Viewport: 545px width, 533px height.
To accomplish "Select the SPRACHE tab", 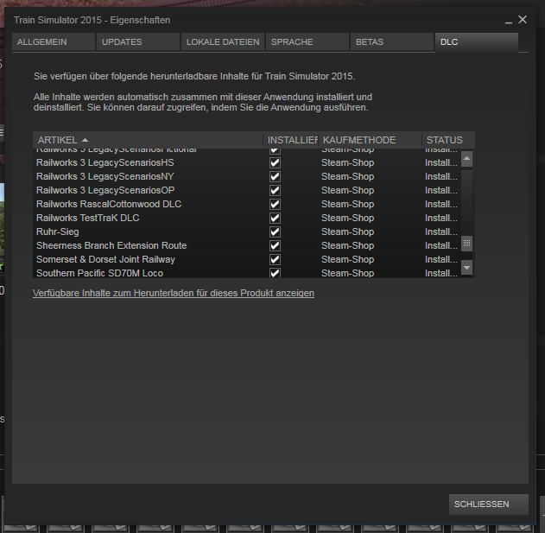I will coord(307,42).
